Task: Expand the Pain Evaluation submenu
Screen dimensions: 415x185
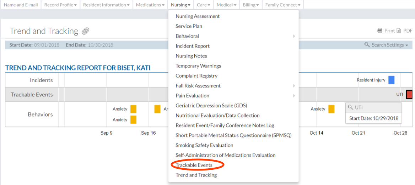Action: [294, 96]
